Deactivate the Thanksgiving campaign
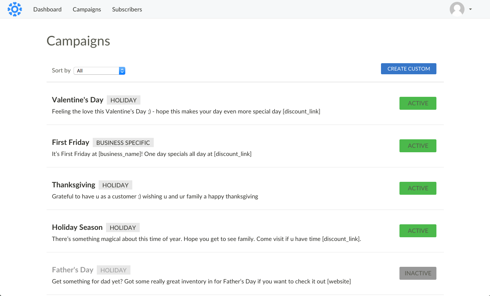This screenshot has width=490, height=296. [x=418, y=188]
